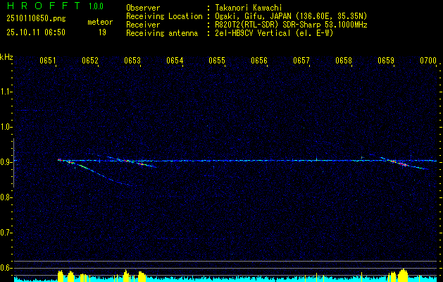This screenshot has height=282, width=443.
Task: Select the 1.1 frequency axis label
Action: [x=6, y=91]
